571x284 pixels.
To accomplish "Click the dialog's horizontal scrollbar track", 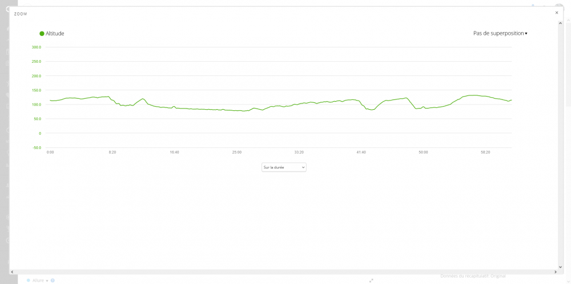I will click(x=283, y=272).
